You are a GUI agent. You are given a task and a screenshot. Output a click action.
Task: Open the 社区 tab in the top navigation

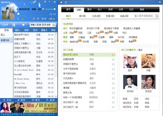pos(131,9)
